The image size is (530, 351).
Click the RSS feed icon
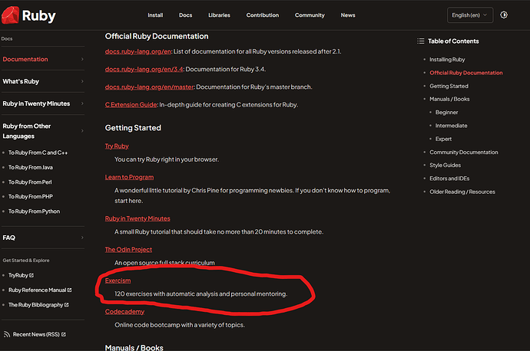coord(7,334)
